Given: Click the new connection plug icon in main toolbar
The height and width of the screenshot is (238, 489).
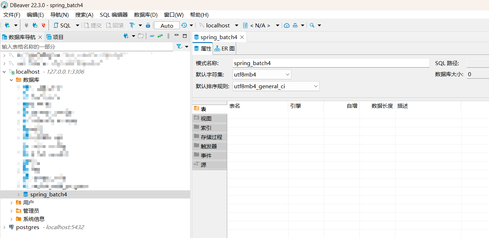Looking at the screenshot, I should [x=7, y=26].
